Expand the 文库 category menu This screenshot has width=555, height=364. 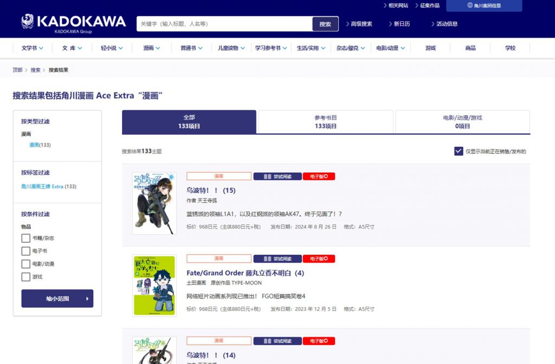point(72,48)
